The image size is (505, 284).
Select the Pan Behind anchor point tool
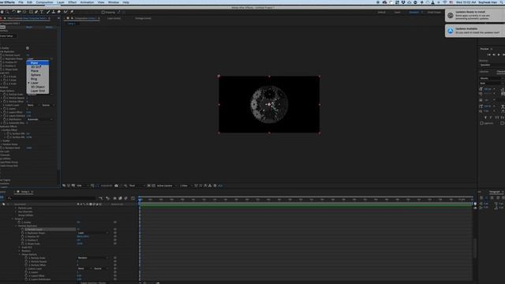pyautogui.click(x=24, y=12)
